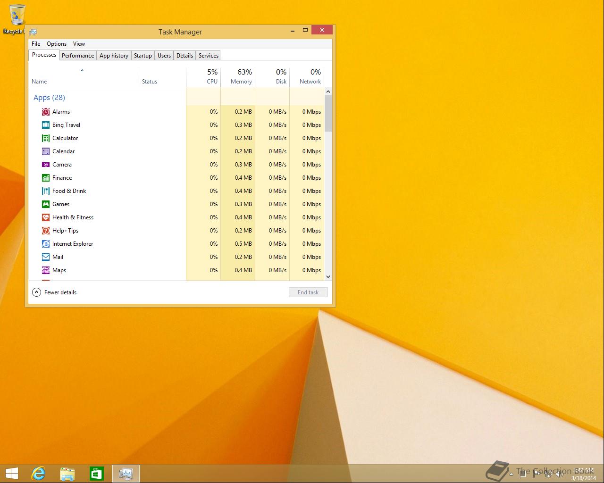The height and width of the screenshot is (483, 604).
Task: Click the date 3/18/2014 in the tray
Action: pyautogui.click(x=584, y=478)
